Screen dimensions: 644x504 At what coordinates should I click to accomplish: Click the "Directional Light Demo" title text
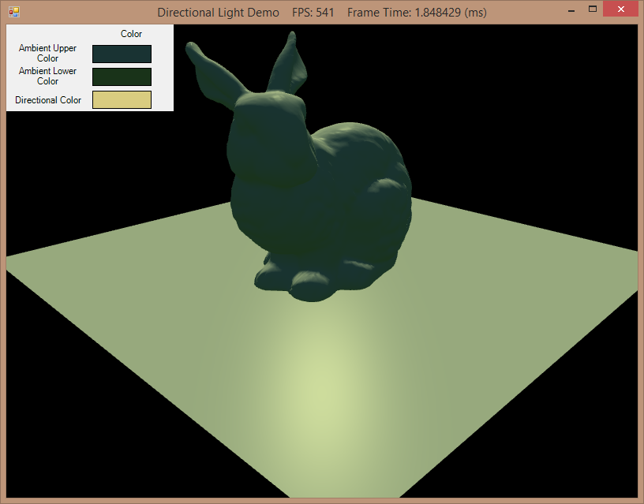pyautogui.click(x=218, y=13)
